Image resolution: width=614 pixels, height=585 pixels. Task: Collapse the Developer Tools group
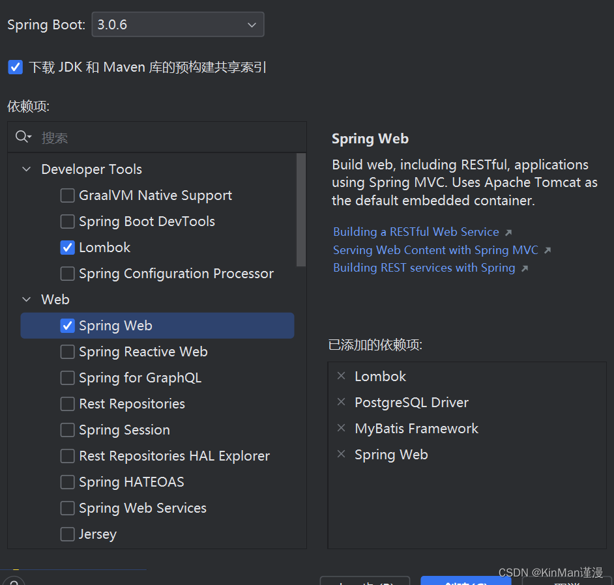[x=26, y=169]
